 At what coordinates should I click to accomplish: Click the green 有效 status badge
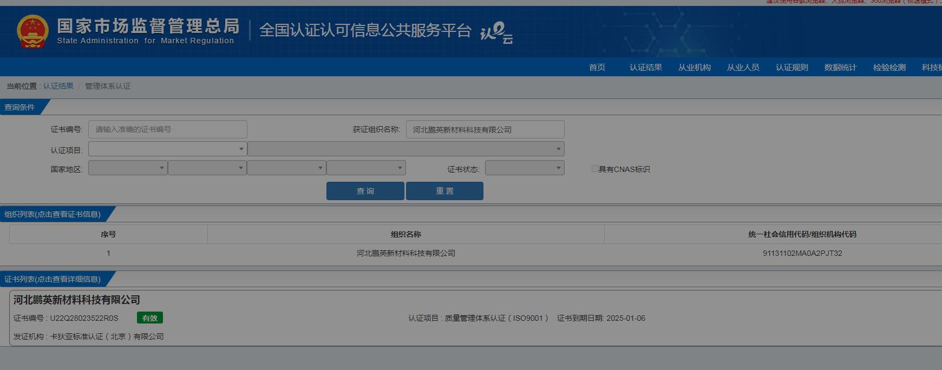pos(150,318)
